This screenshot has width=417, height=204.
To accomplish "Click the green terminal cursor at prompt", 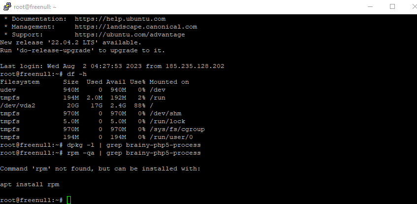I will point(69,200).
